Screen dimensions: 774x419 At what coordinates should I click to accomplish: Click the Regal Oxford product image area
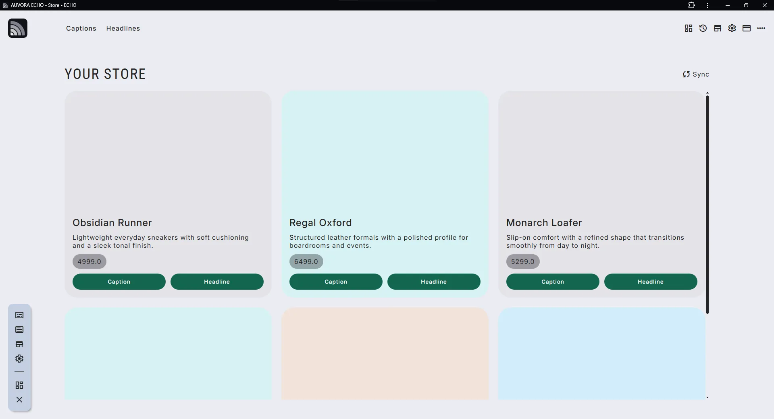point(385,151)
